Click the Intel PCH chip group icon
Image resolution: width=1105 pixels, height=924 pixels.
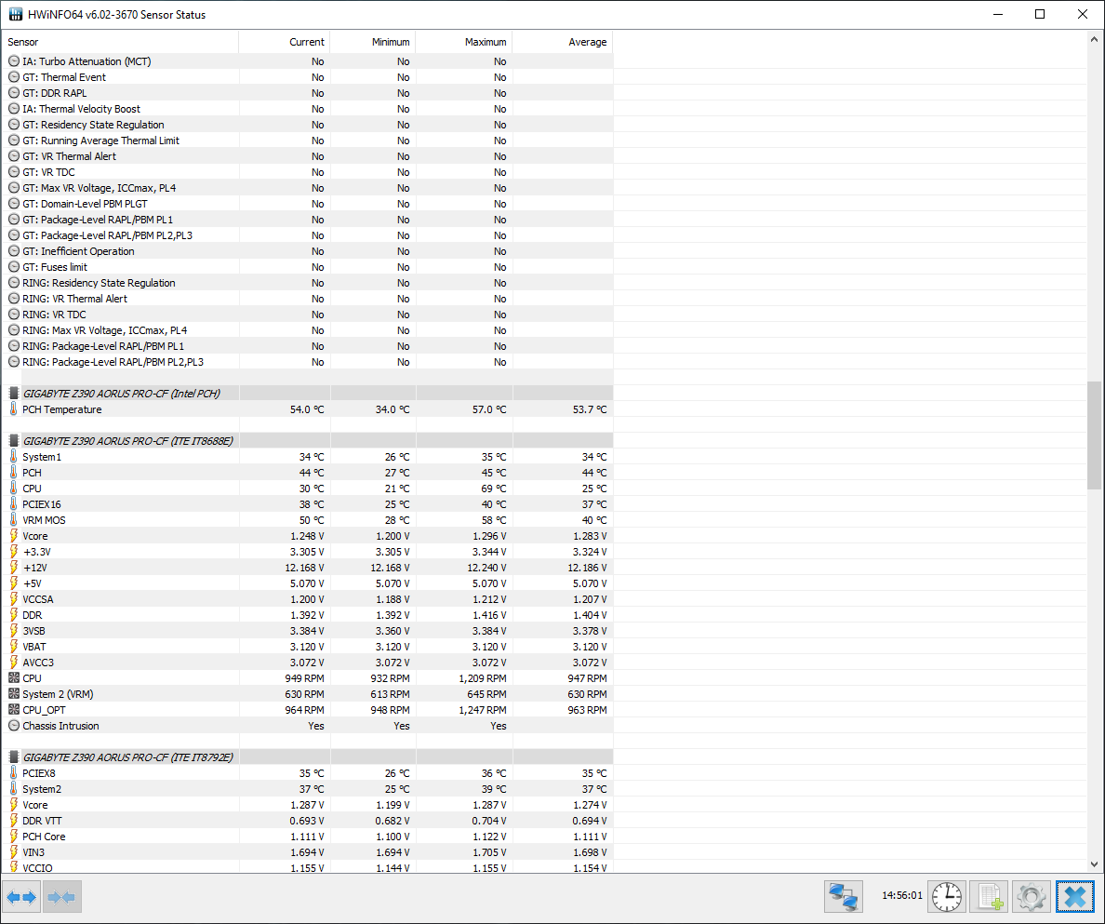click(13, 394)
